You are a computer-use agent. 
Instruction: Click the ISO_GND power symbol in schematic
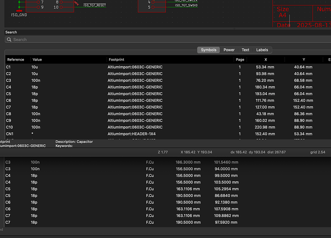(19, 13)
